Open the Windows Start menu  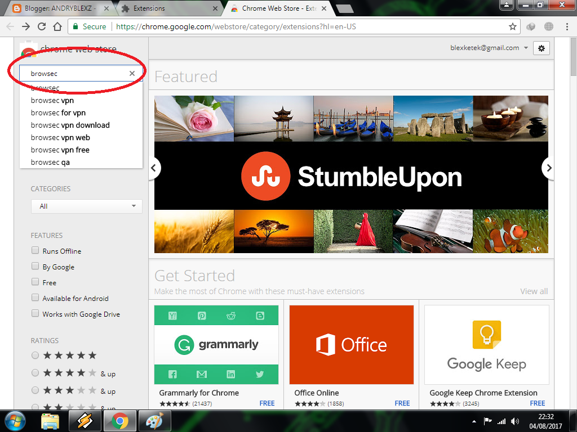(15, 421)
